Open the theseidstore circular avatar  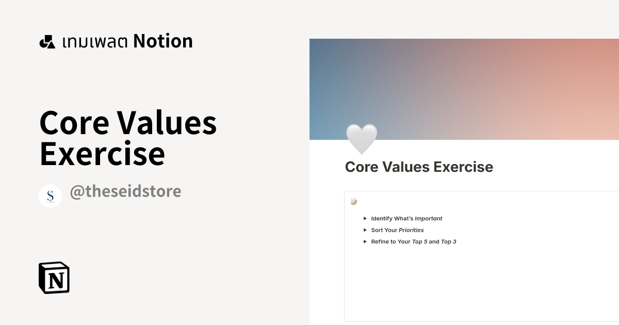point(50,196)
